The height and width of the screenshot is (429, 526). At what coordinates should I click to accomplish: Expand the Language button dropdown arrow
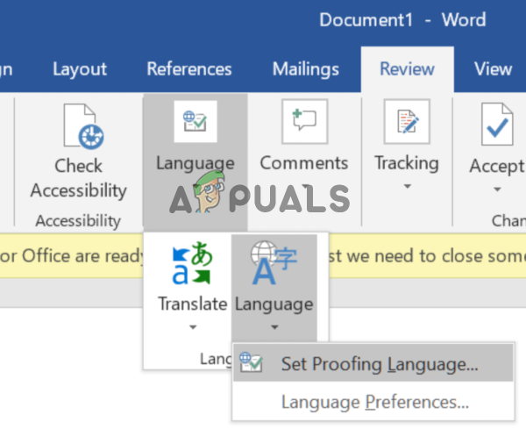coord(274,327)
